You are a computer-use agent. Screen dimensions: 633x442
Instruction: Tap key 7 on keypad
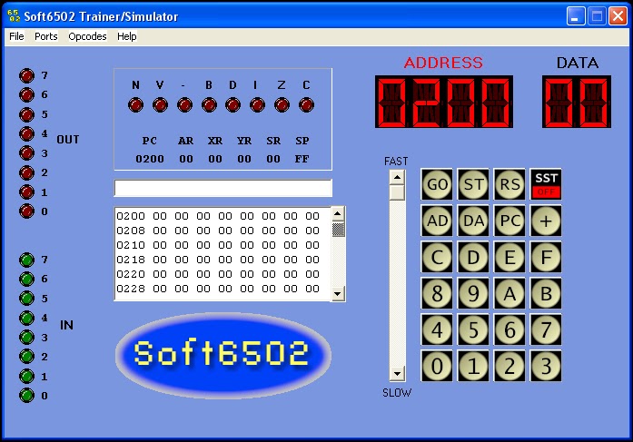click(546, 329)
